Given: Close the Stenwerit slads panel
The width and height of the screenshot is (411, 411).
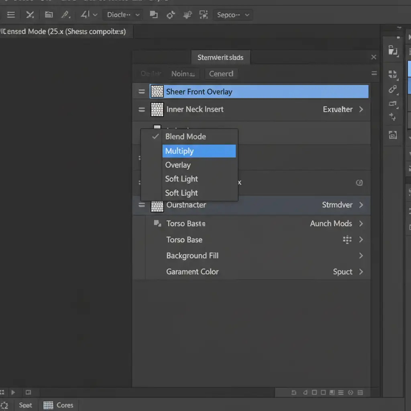Looking at the screenshot, I should tap(374, 57).
